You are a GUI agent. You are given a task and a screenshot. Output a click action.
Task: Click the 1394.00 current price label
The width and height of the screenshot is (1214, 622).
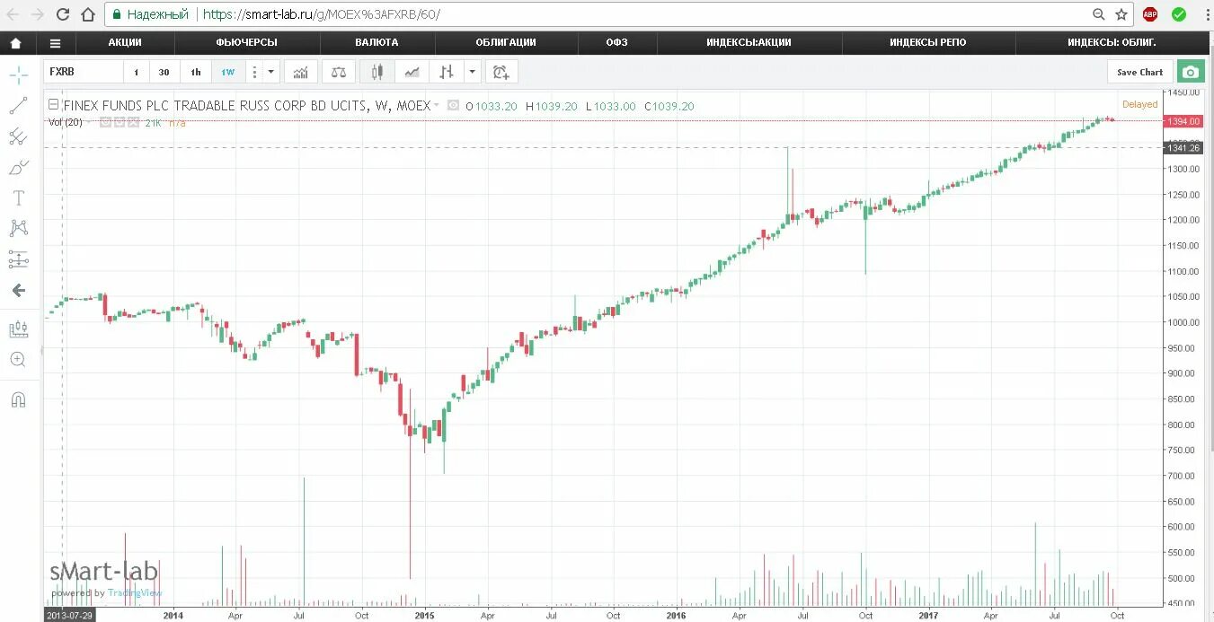(1183, 121)
